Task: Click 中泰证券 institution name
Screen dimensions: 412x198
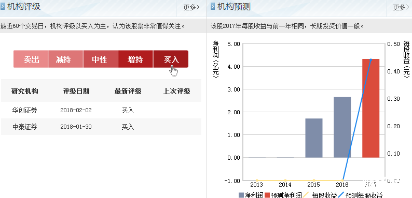Action: click(25, 127)
